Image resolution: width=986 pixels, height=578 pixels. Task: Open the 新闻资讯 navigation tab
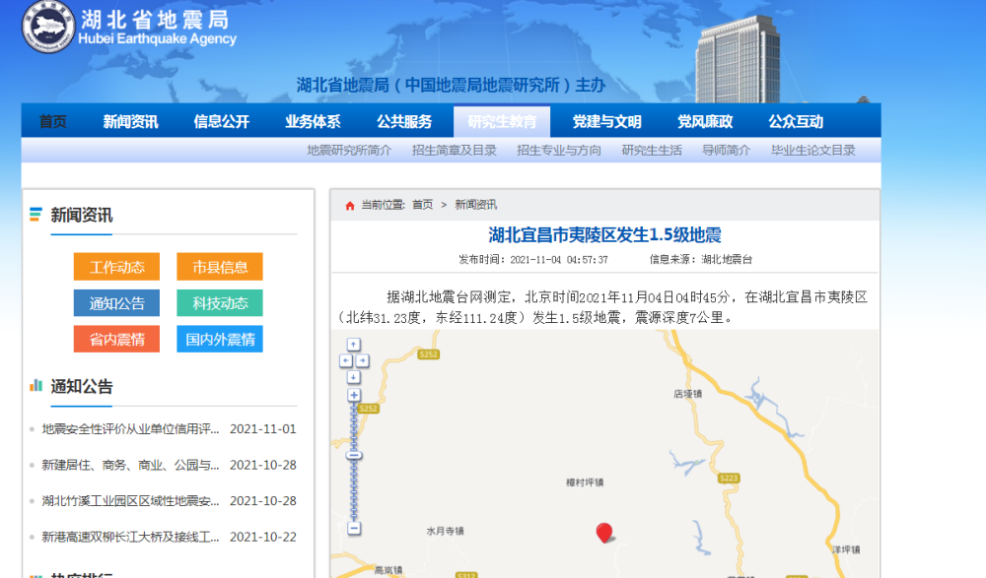click(x=130, y=121)
